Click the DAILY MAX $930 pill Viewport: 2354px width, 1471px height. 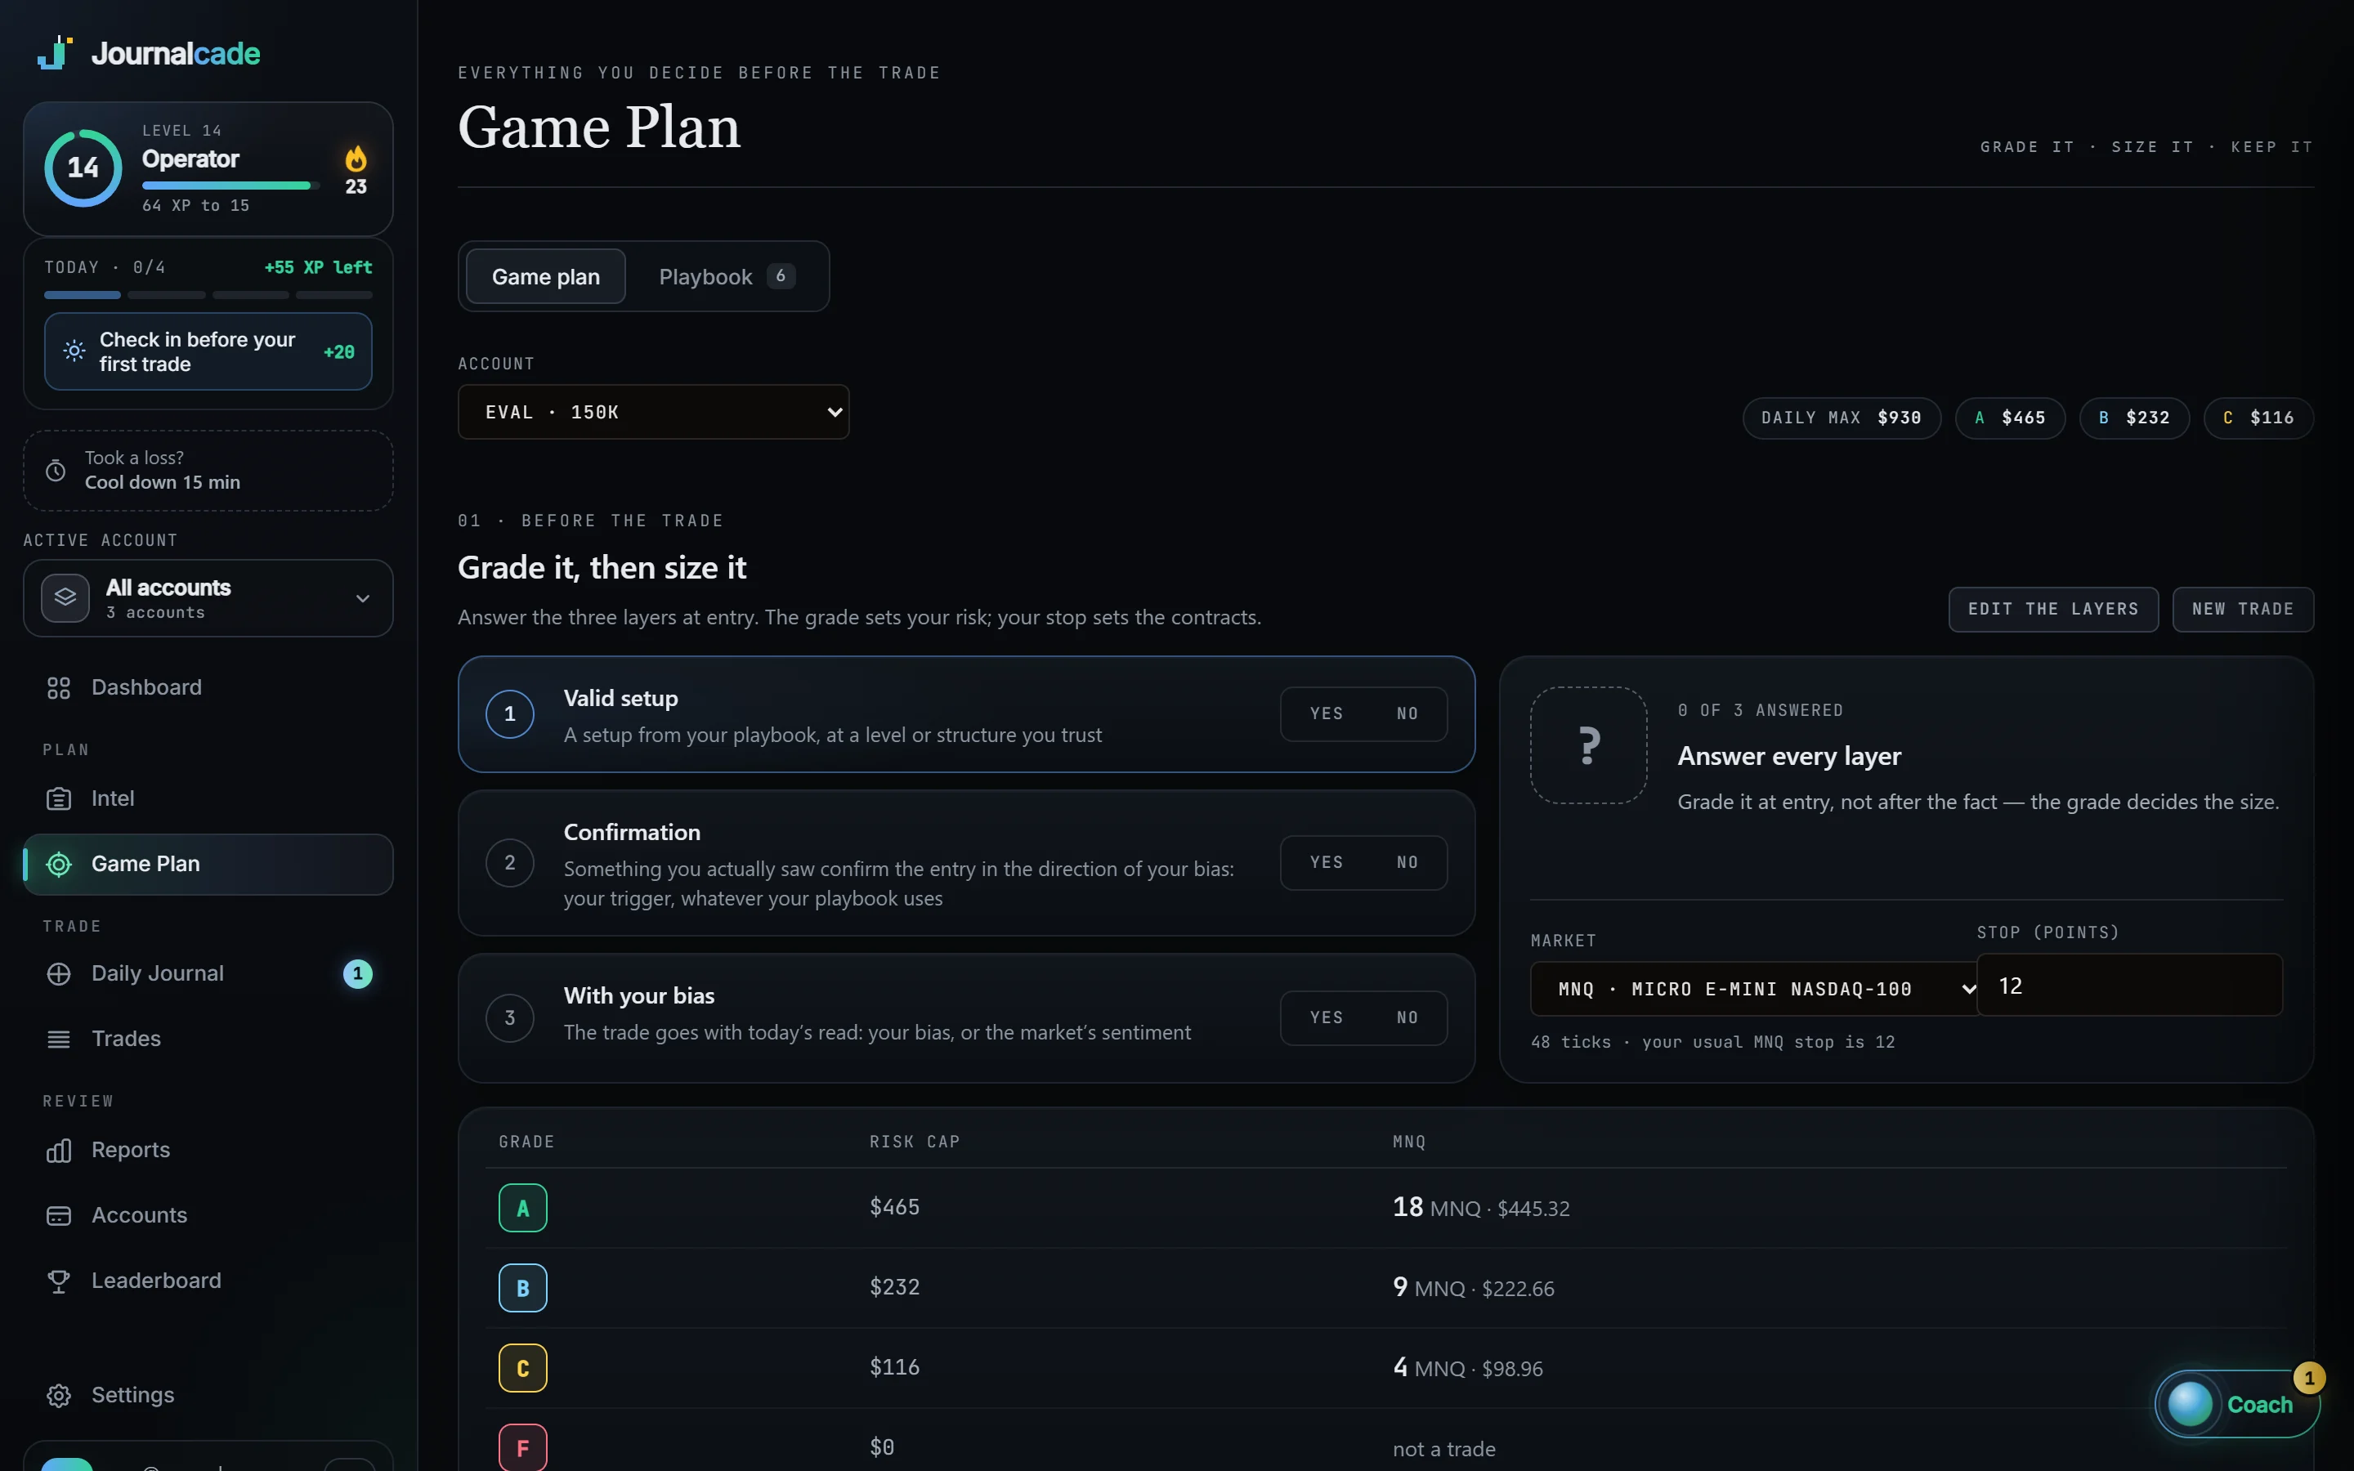(1842, 418)
